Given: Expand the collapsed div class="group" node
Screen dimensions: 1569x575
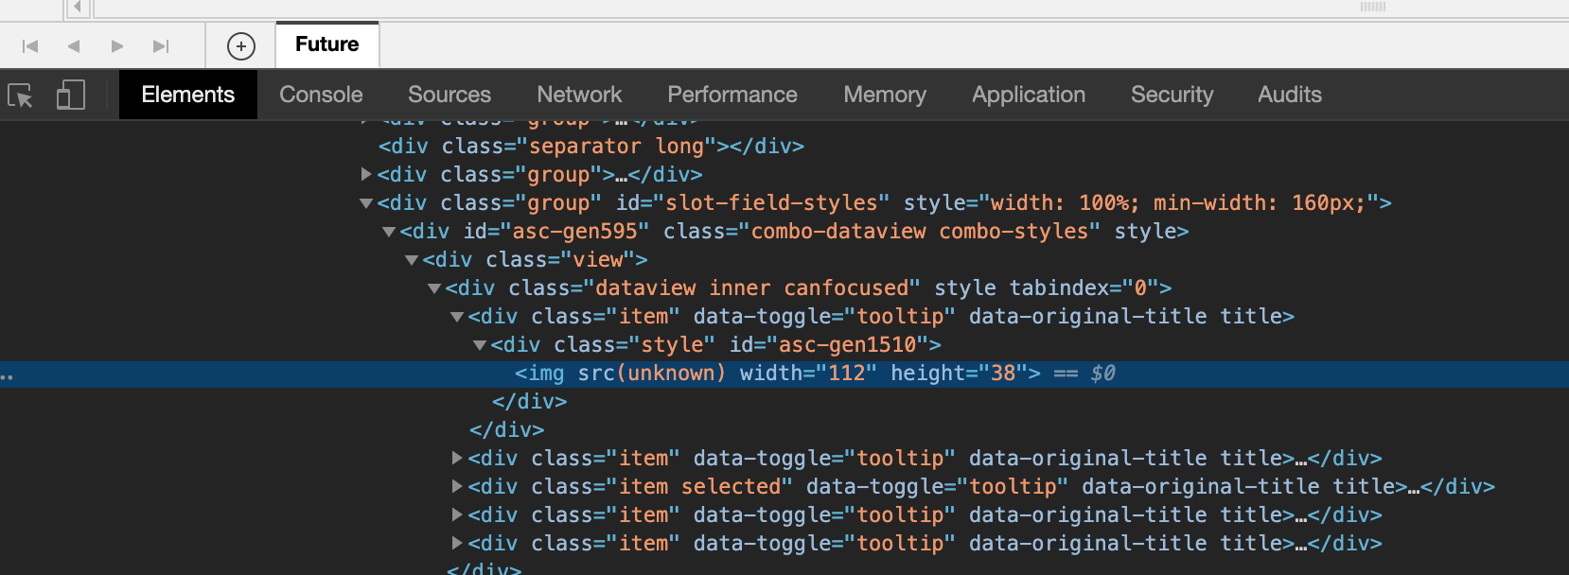Looking at the screenshot, I should pos(366,174).
